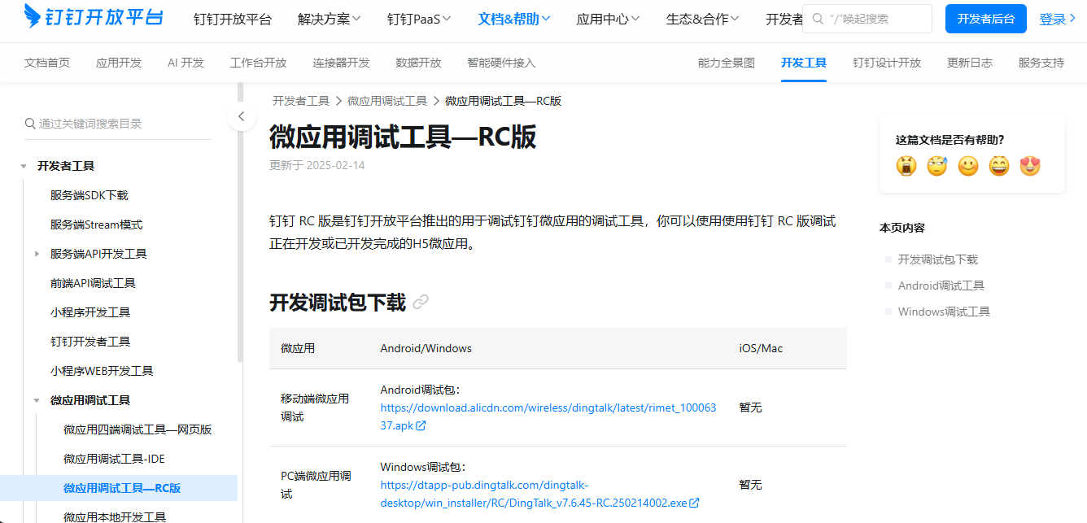Focus the header search box
This screenshot has height=523, width=1087.
[x=867, y=19]
